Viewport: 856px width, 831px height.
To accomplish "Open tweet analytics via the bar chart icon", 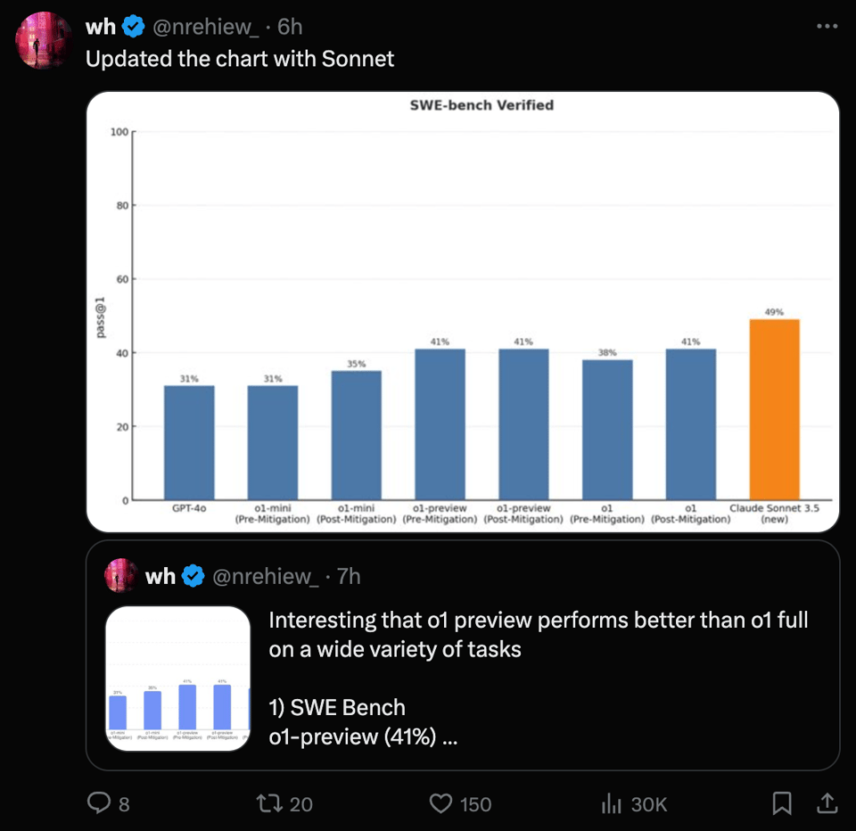I will click(x=612, y=803).
